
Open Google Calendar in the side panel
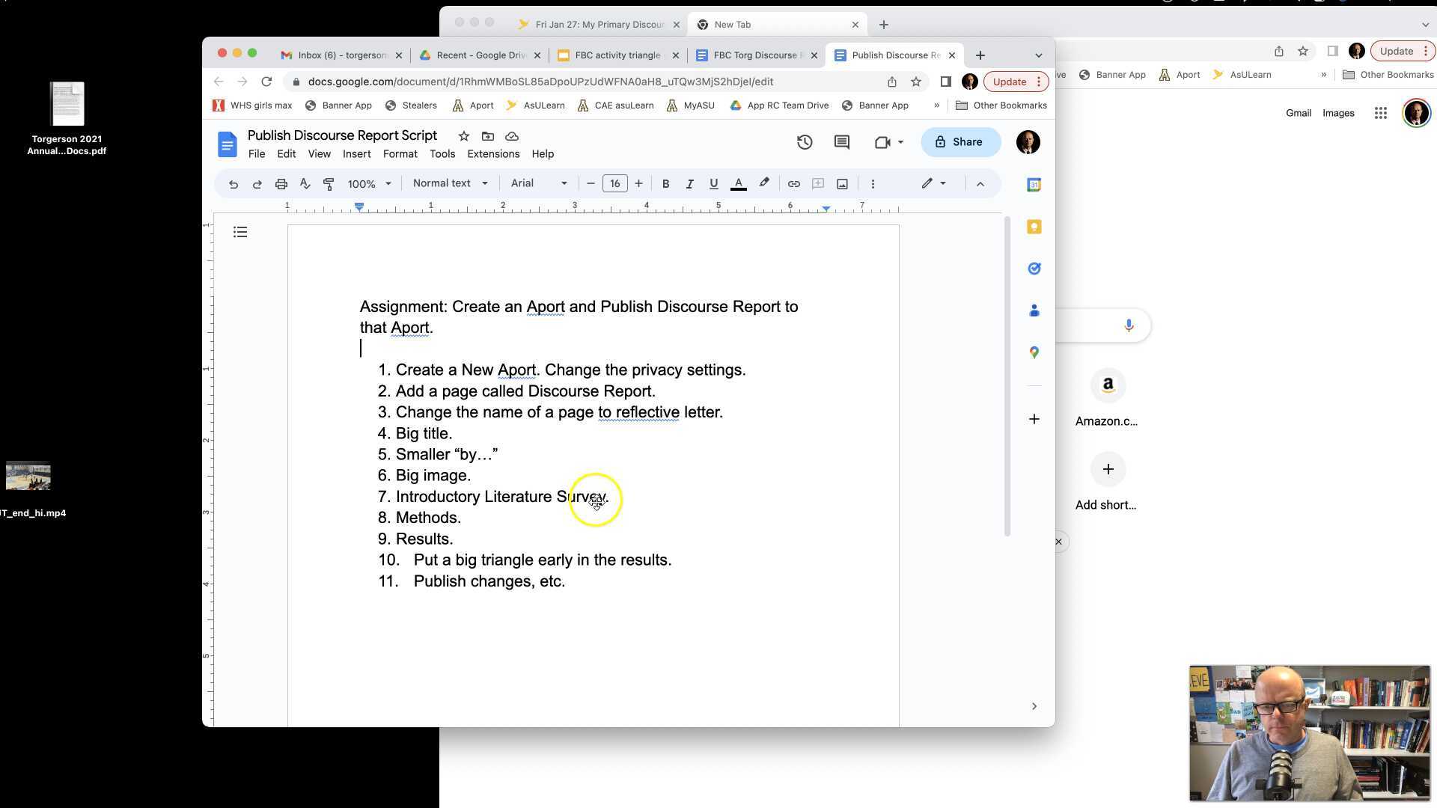click(x=1034, y=184)
